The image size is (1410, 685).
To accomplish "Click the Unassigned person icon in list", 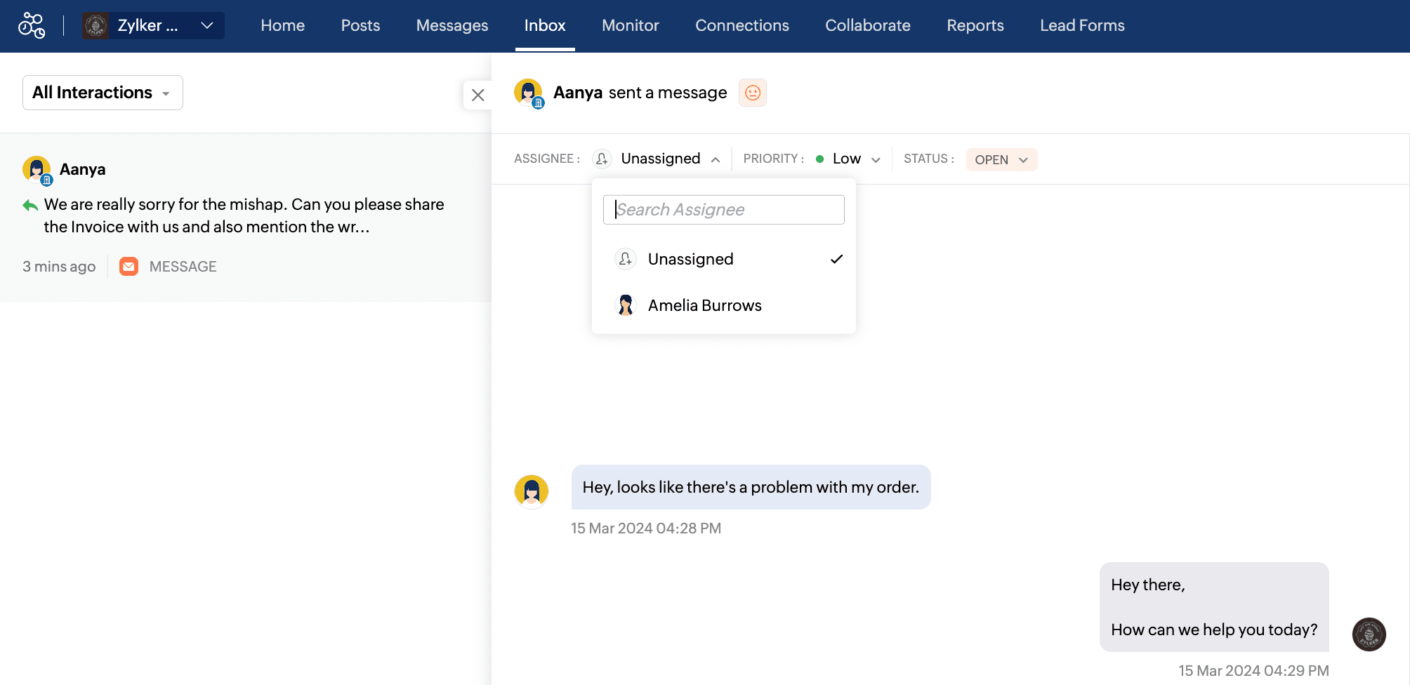I will click(626, 259).
